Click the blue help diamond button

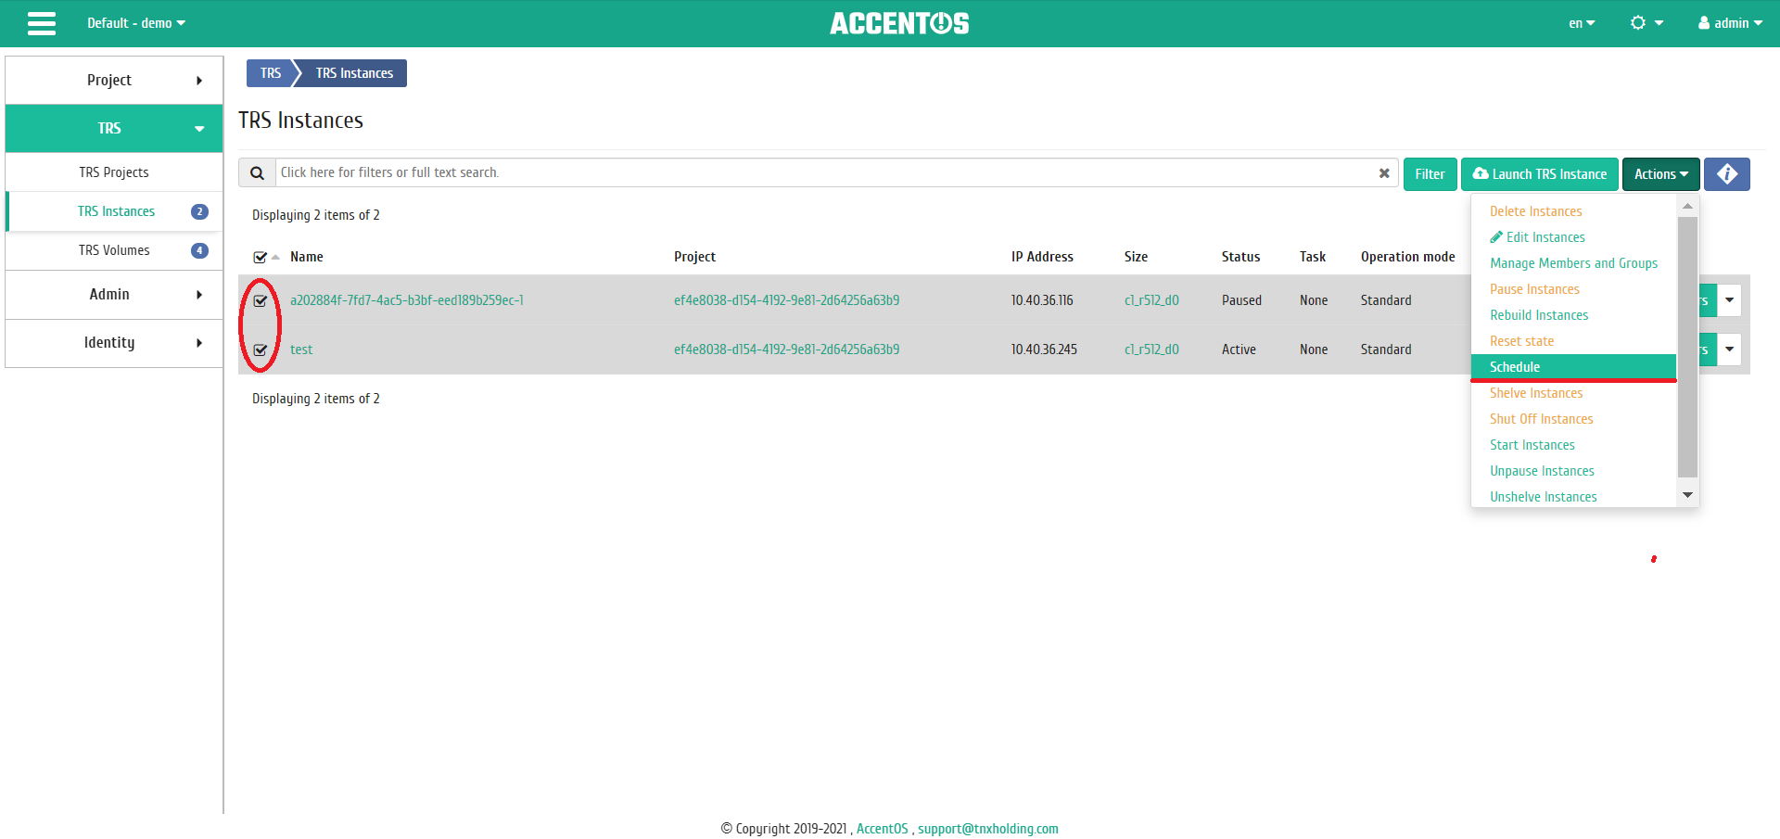click(1726, 174)
